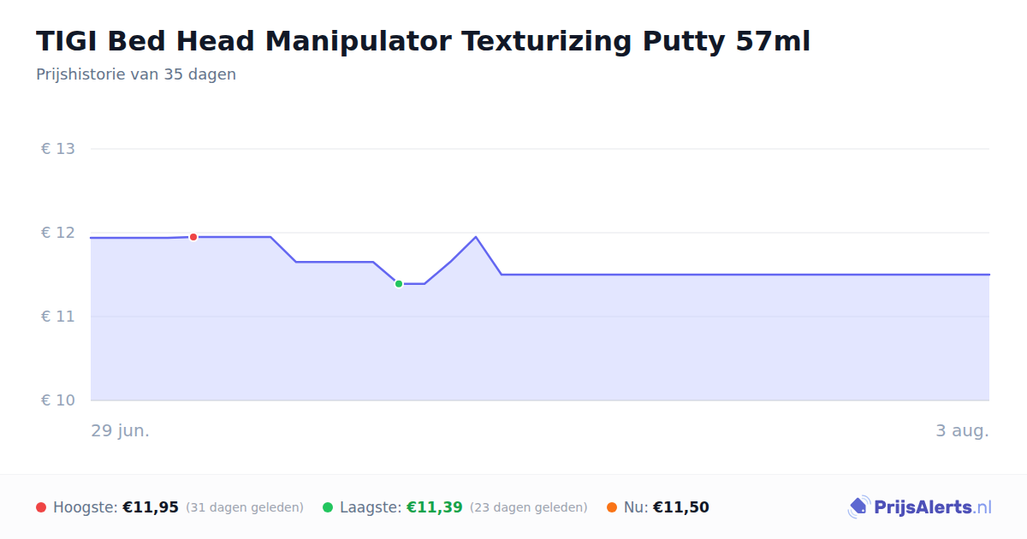Click the PrijsAlerts price tag logo icon
The image size is (1027, 539).
click(858, 507)
